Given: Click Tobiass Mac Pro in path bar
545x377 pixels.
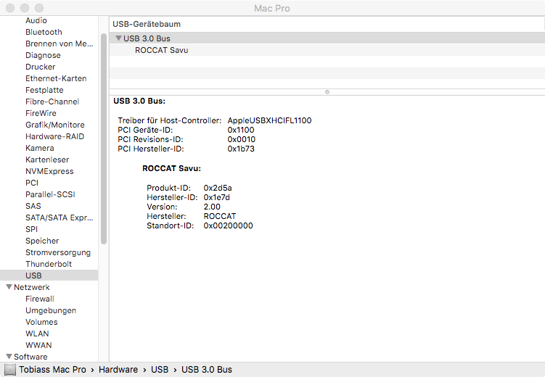Looking at the screenshot, I should click(52, 370).
